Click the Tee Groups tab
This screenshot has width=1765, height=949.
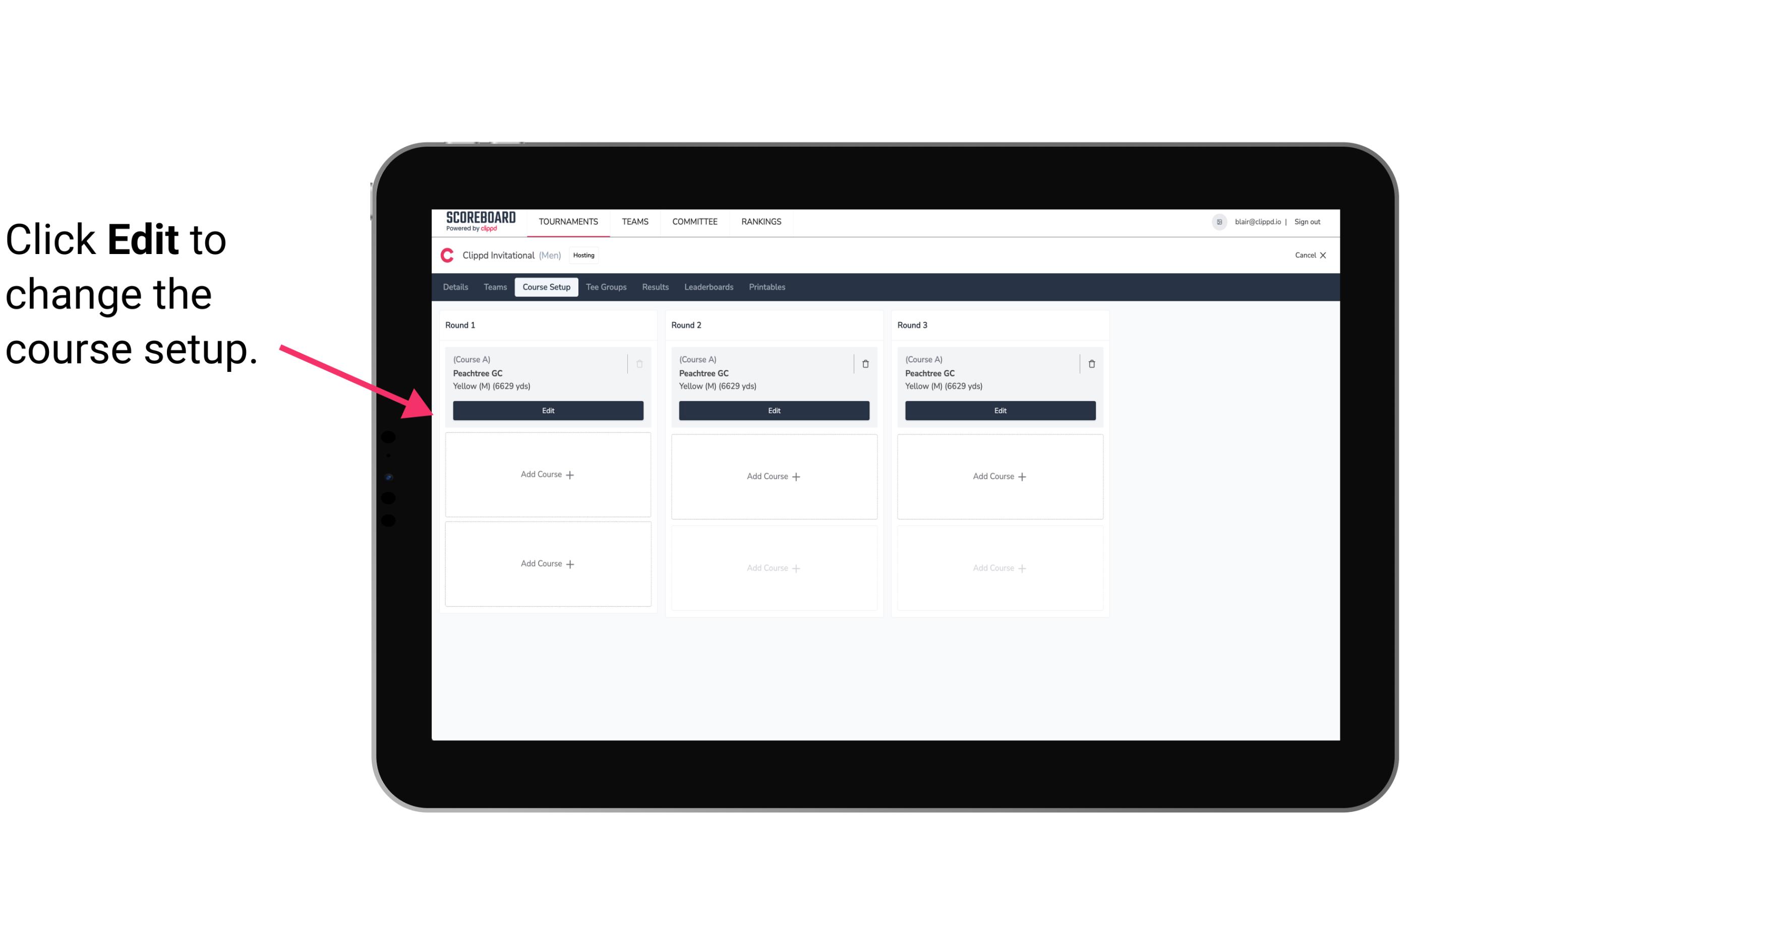coord(606,286)
